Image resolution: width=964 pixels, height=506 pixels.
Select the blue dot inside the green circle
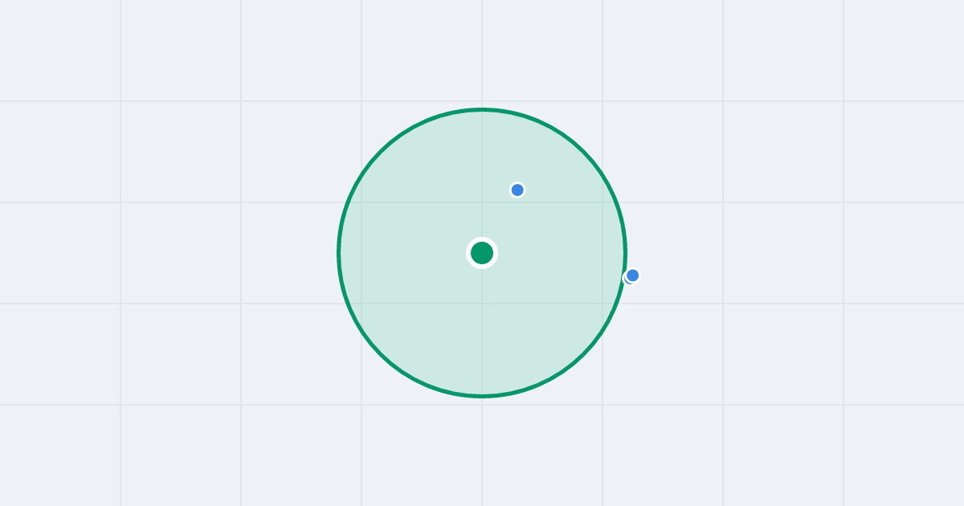click(517, 190)
